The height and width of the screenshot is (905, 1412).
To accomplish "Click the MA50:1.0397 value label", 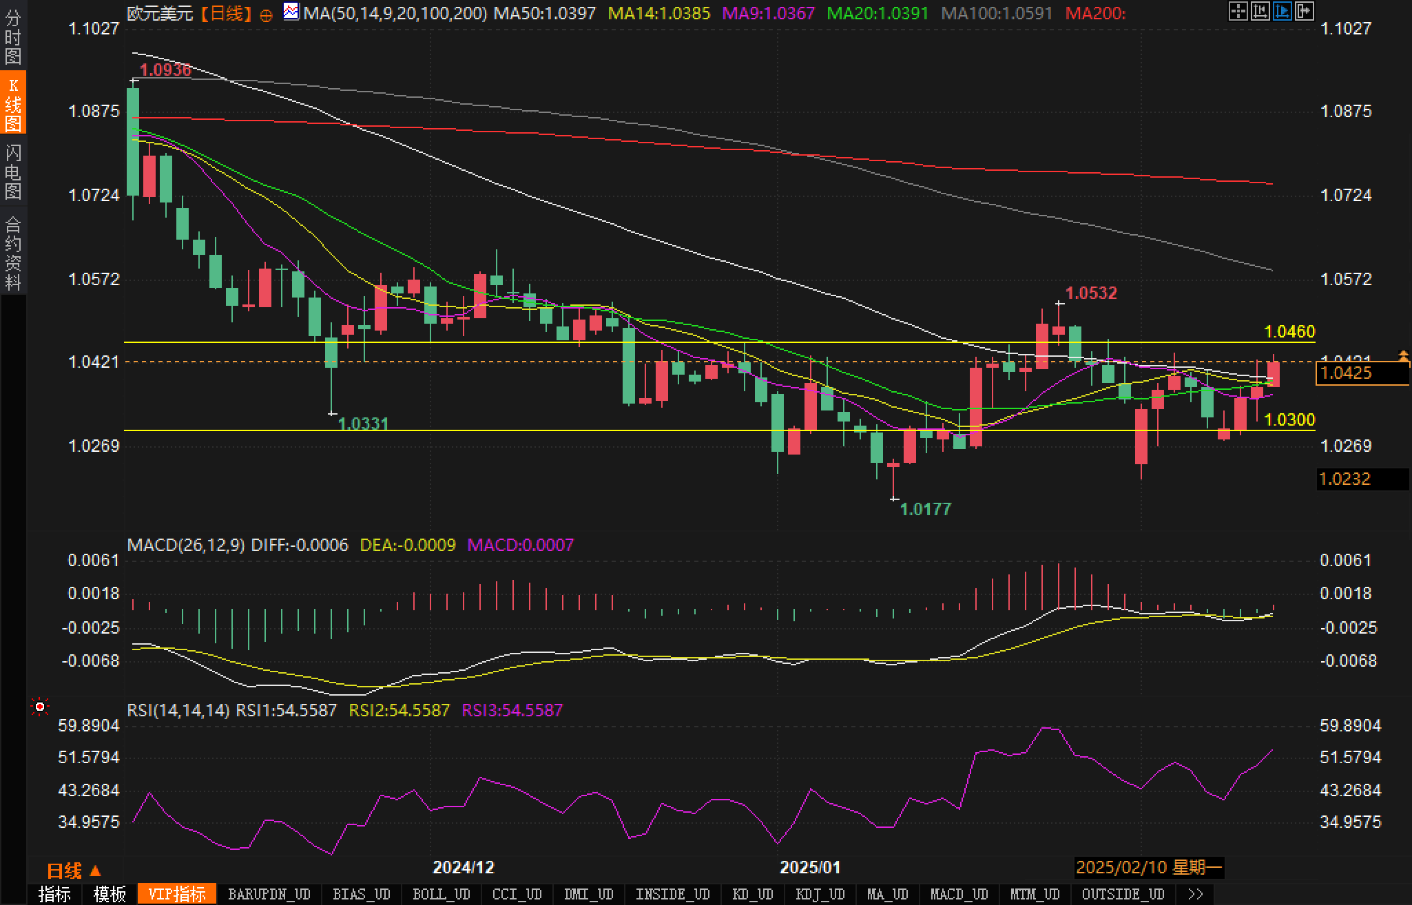I will click(545, 13).
